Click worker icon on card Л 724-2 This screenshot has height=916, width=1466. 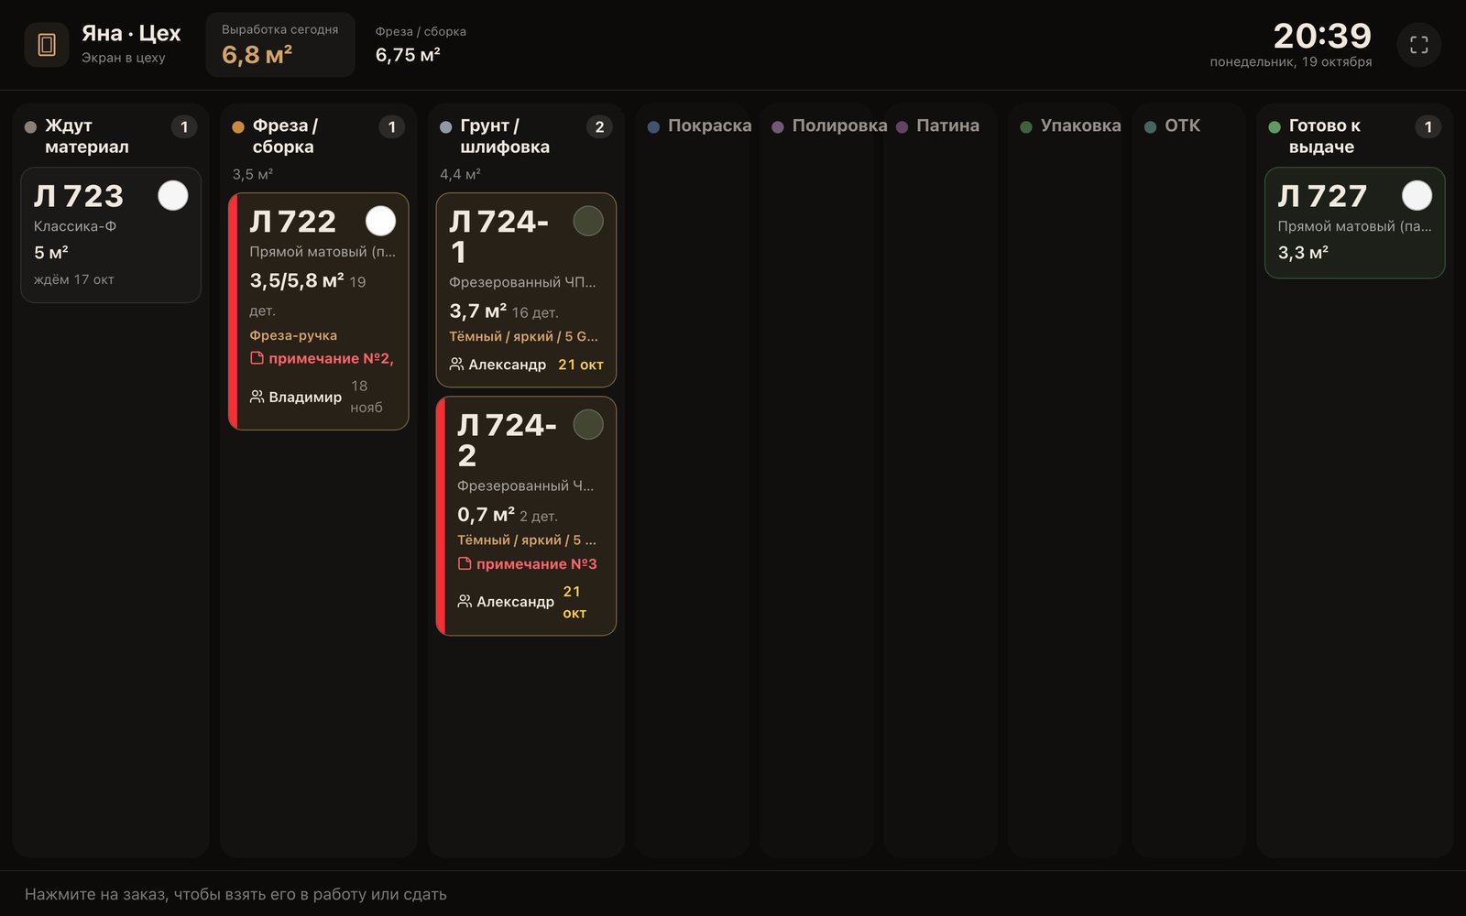point(465,601)
